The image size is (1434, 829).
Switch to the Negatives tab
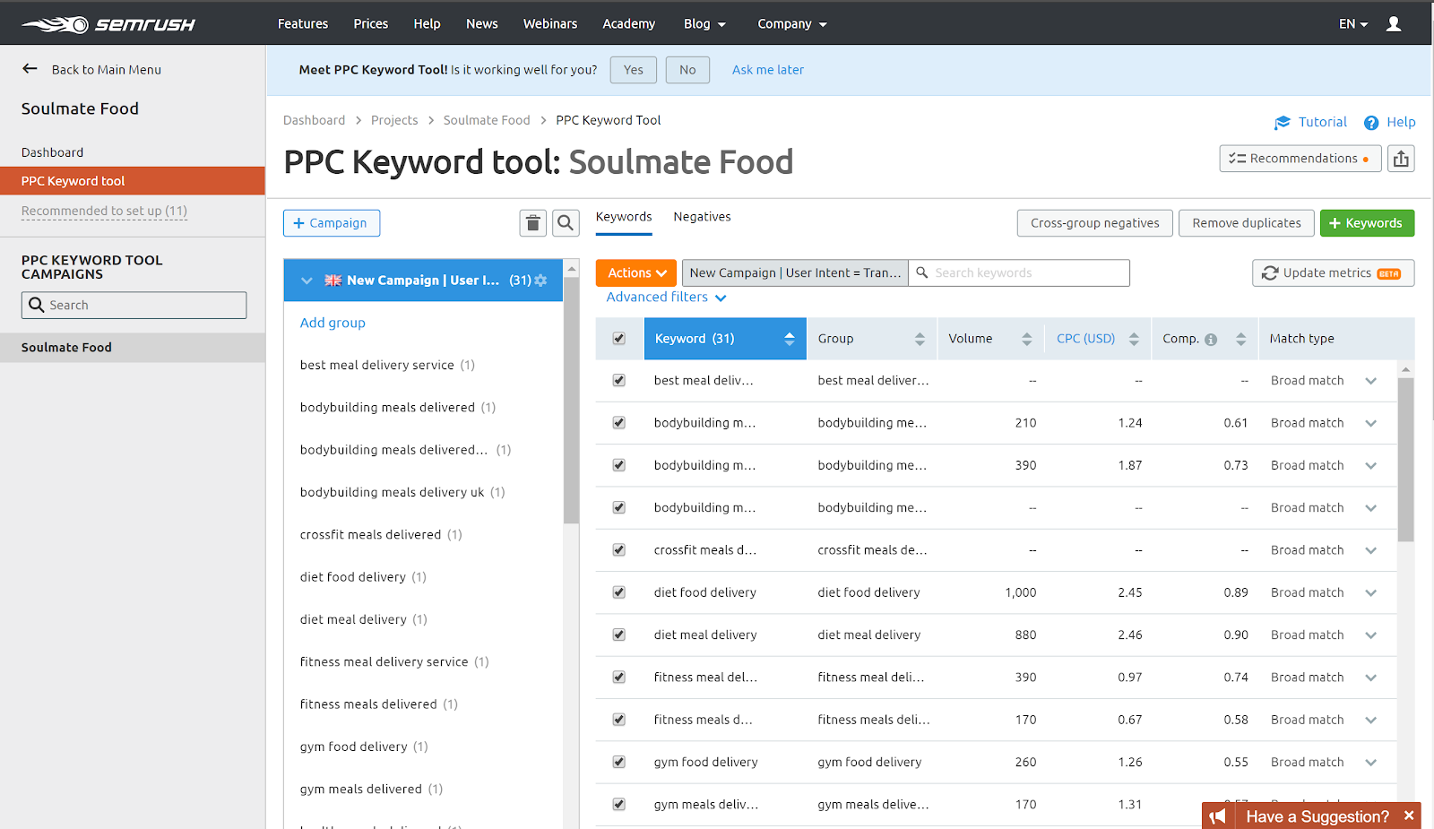coord(703,217)
